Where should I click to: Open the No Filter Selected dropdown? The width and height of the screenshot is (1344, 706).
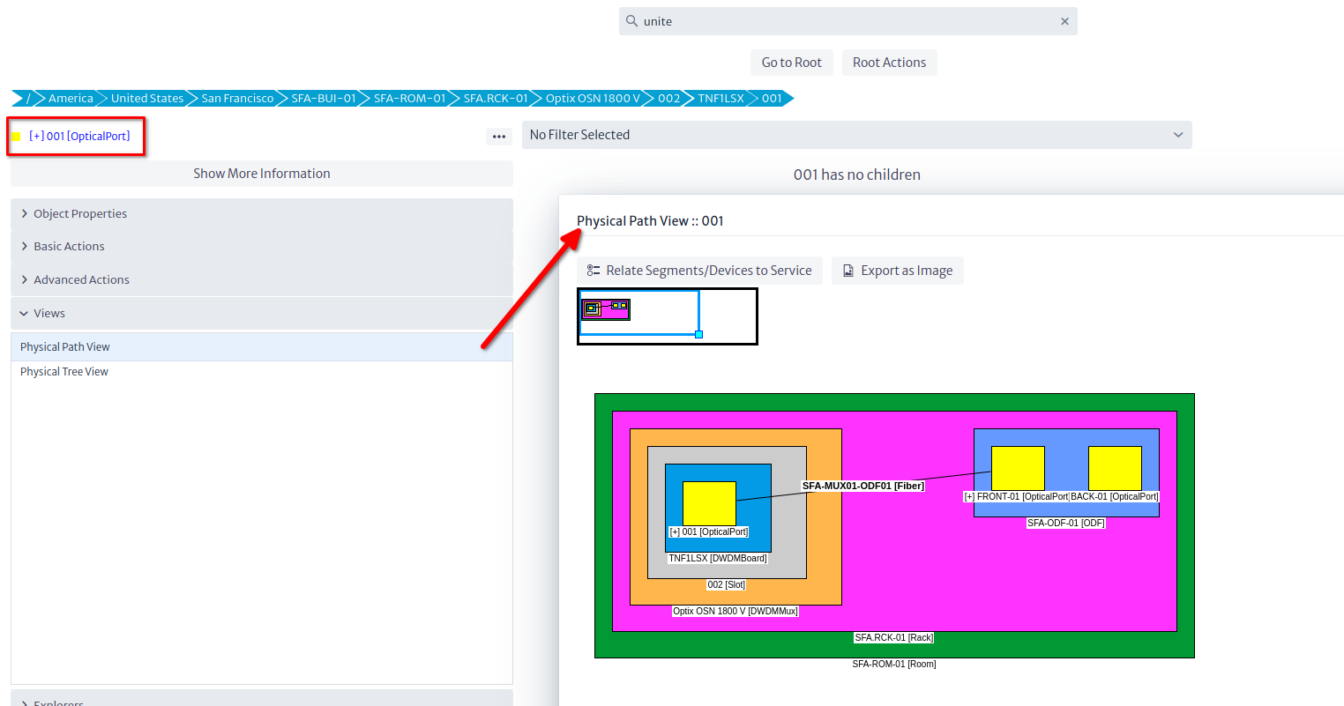point(856,135)
